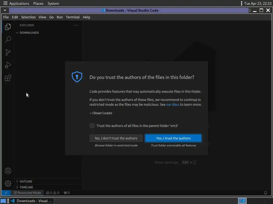The image size is (273, 204).
Task: Open Explorer views and more actions ellipsis
Action: pos(76,25)
